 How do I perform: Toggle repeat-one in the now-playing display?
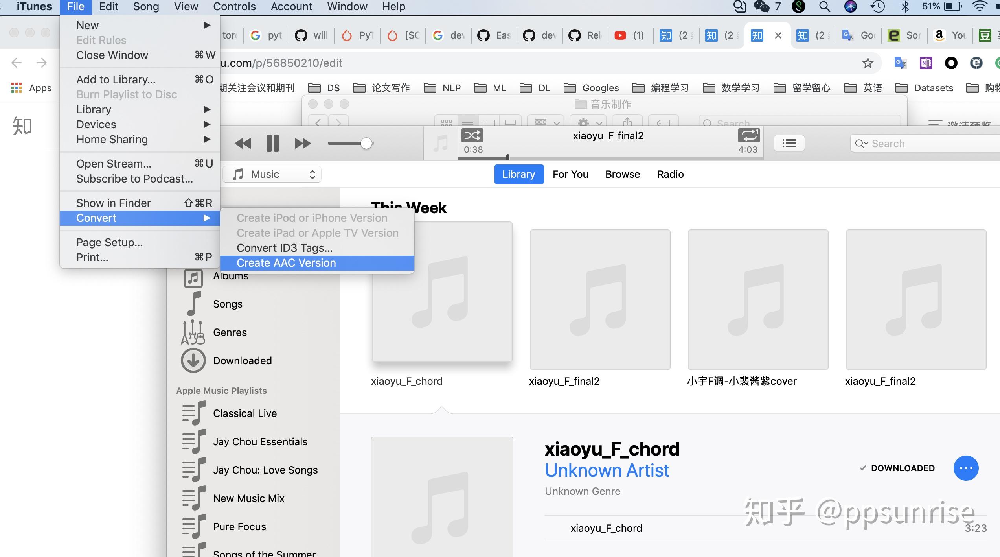tap(749, 136)
